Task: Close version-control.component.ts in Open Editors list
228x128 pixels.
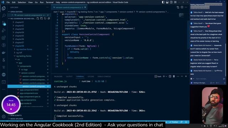Action: pyautogui.click(x=12, y=15)
